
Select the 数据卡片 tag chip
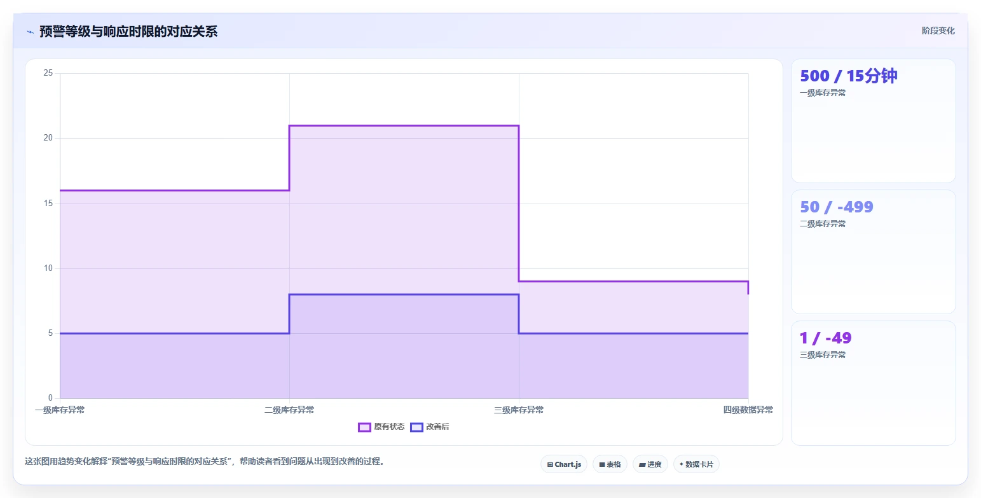coord(696,464)
